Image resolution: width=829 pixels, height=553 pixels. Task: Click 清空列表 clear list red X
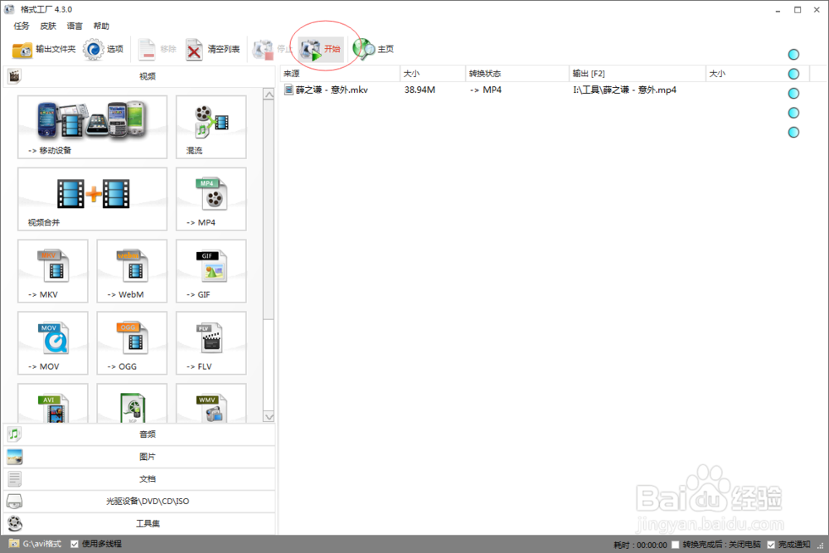click(x=195, y=50)
